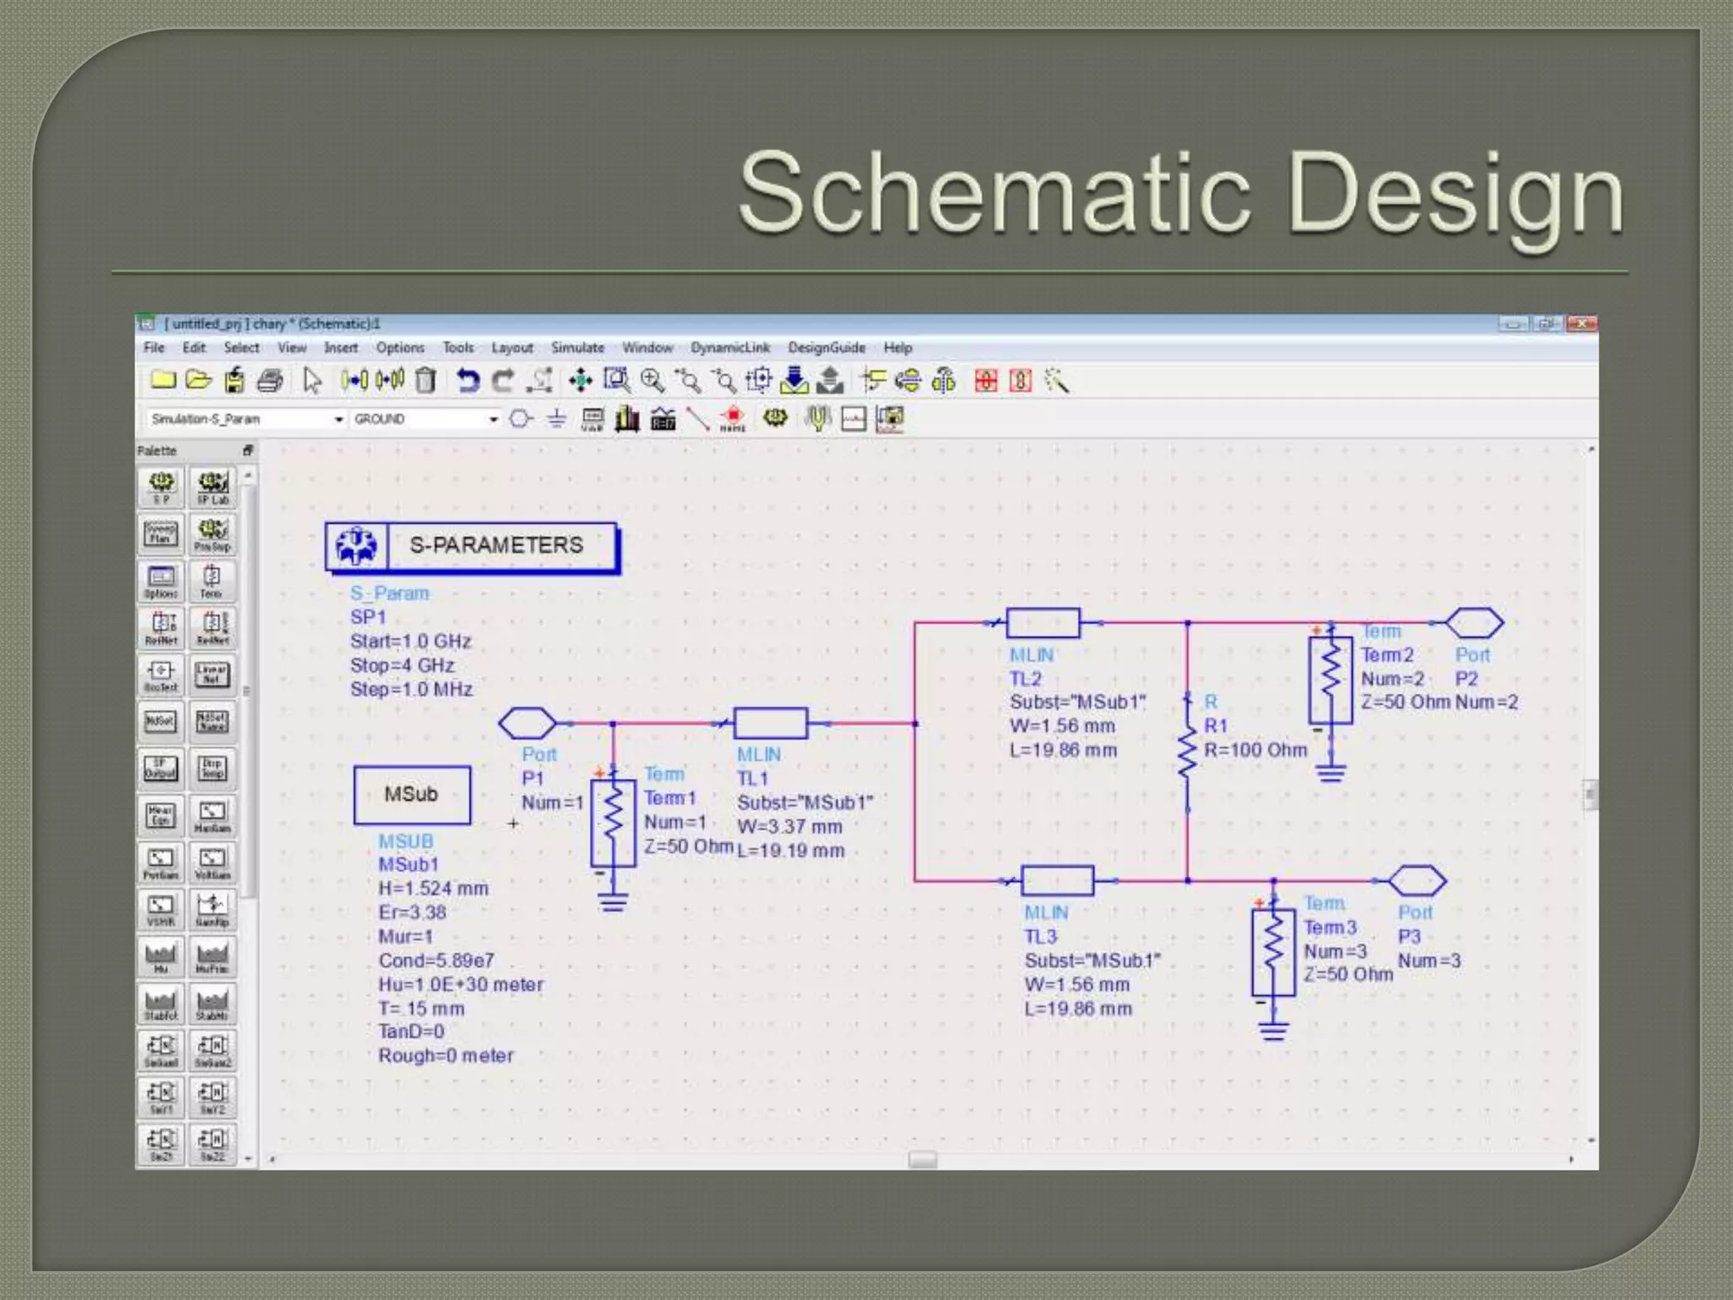
Task: Undock the Palette panel via its float icon
Action: click(248, 450)
